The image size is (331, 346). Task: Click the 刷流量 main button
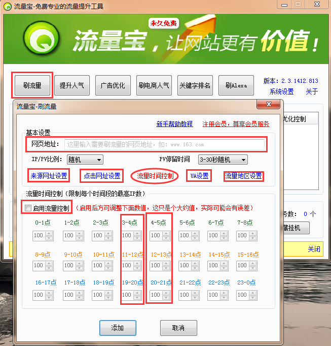(x=32, y=85)
